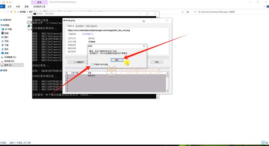Screen dimensions: 269x146
Task: Open the 主页 ribbon tab
Action: 9,7
